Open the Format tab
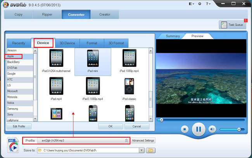 (92, 43)
